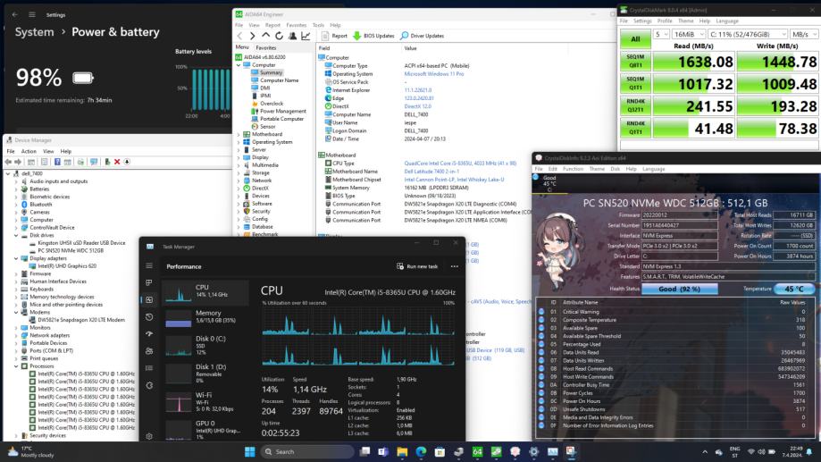Image resolution: width=821 pixels, height=462 pixels.
Task: Open Startup apps icon in Task Manager
Action: click(149, 333)
